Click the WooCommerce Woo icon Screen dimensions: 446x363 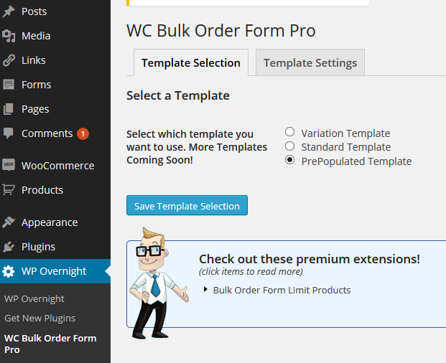pos(9,165)
